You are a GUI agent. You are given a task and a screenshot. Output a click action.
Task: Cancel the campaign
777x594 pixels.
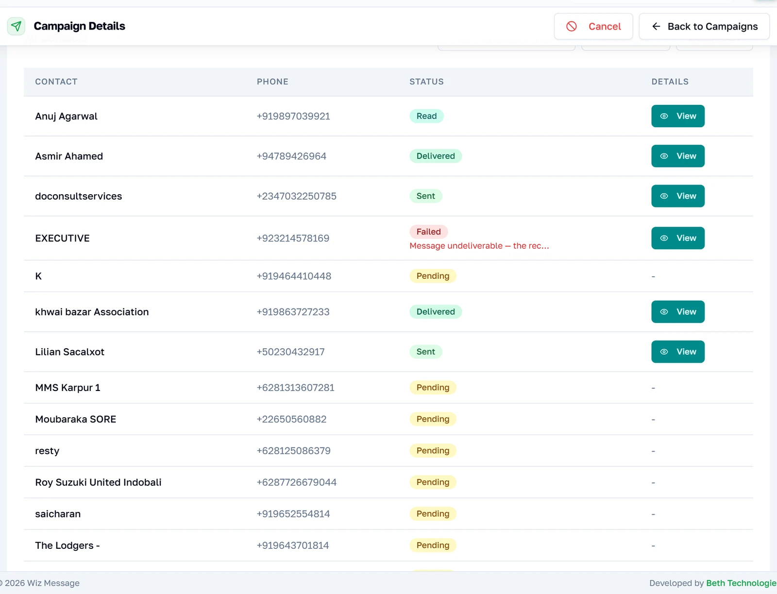click(593, 26)
